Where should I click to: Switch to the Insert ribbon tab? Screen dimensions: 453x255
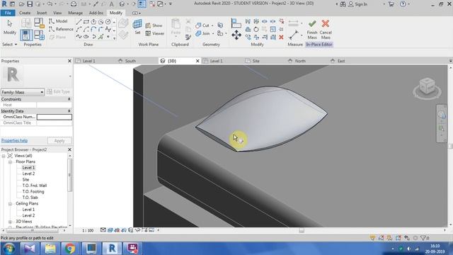pos(42,13)
